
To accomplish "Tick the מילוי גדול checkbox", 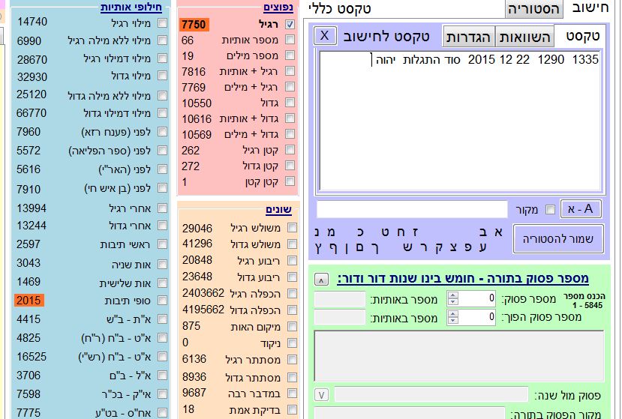I will [x=163, y=77].
